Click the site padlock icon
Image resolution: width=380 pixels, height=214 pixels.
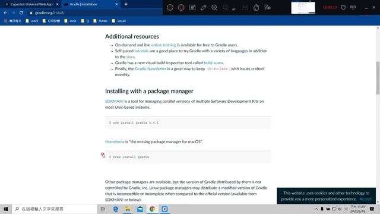coord(31,13)
